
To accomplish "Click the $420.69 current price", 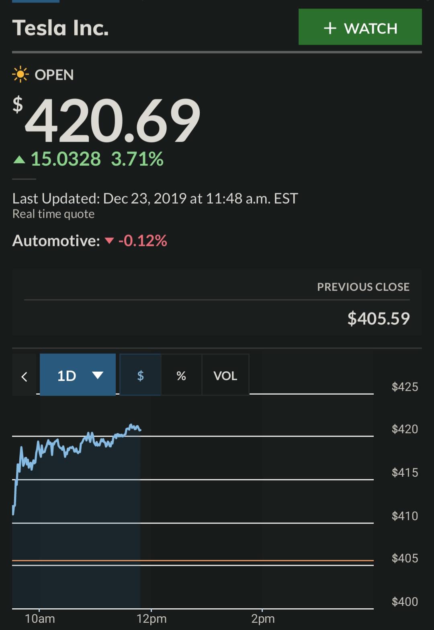I will [x=113, y=121].
